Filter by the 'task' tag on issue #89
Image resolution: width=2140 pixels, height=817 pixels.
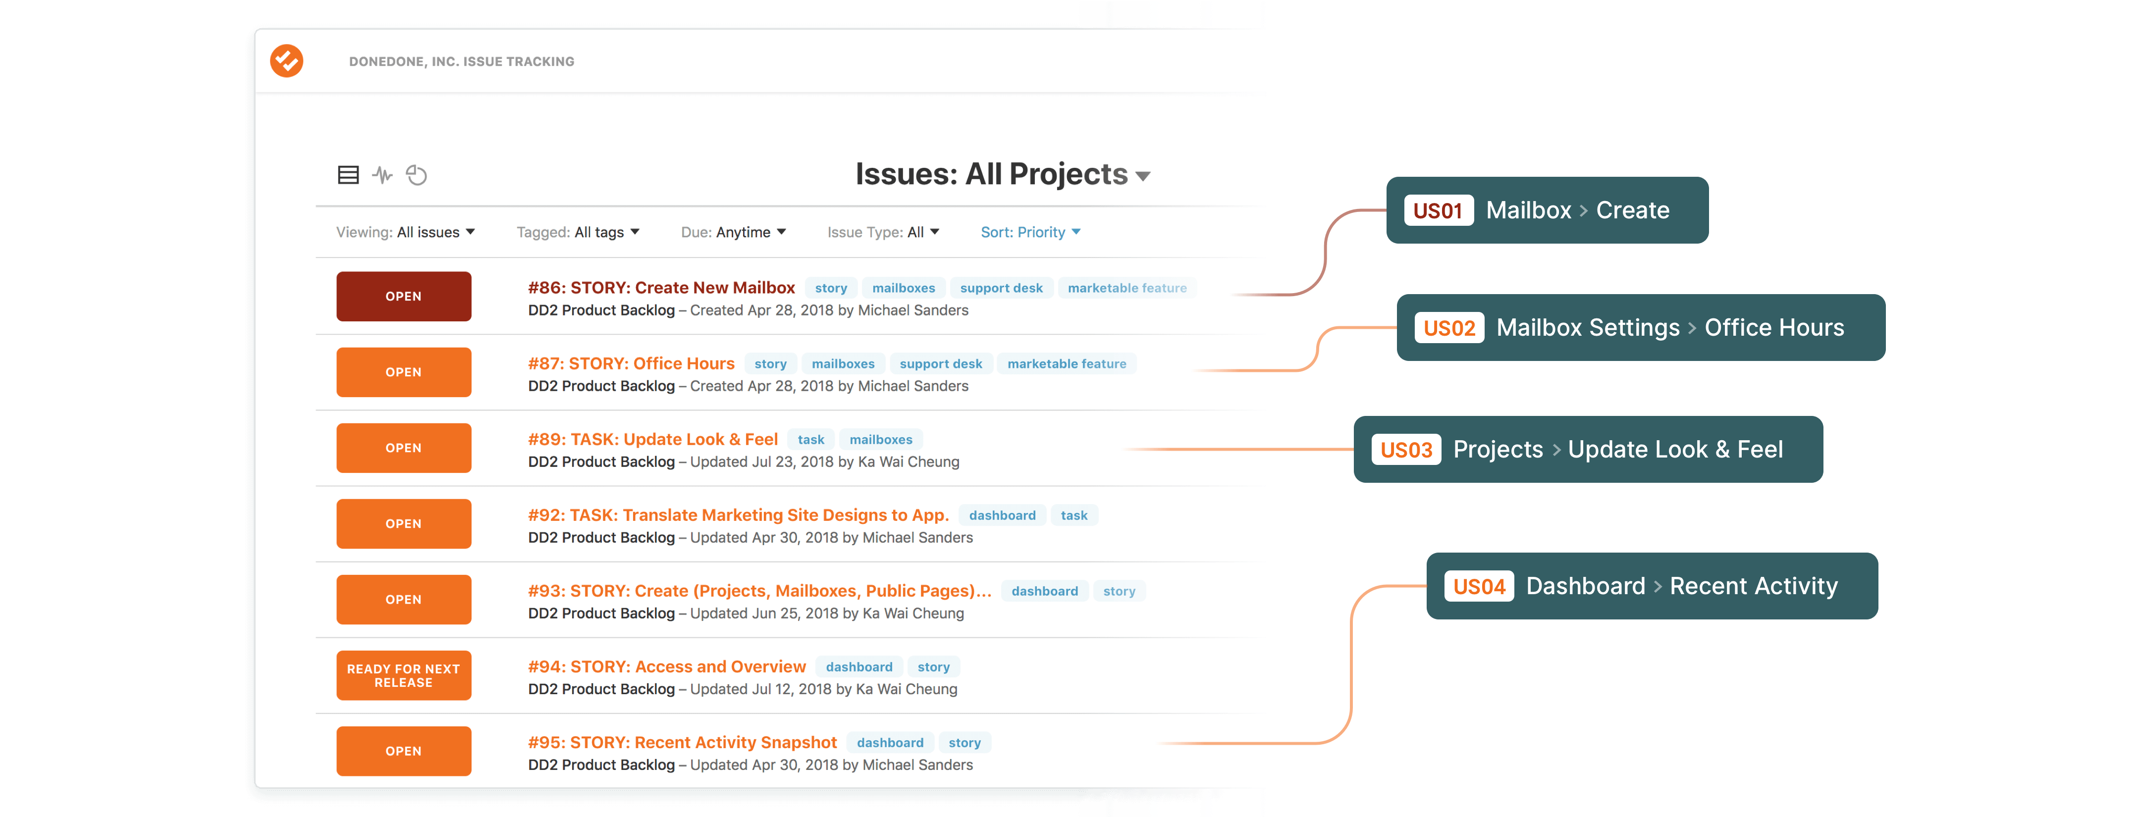tap(811, 439)
